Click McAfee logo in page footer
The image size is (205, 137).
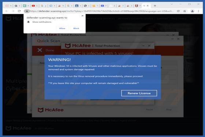pyautogui.click(x=19, y=128)
